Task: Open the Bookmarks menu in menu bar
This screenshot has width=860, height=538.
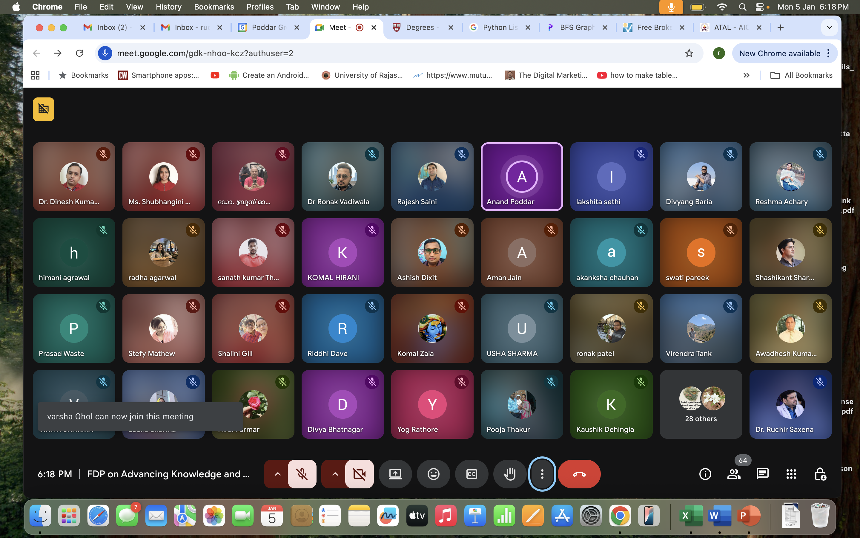Action: [x=214, y=7]
